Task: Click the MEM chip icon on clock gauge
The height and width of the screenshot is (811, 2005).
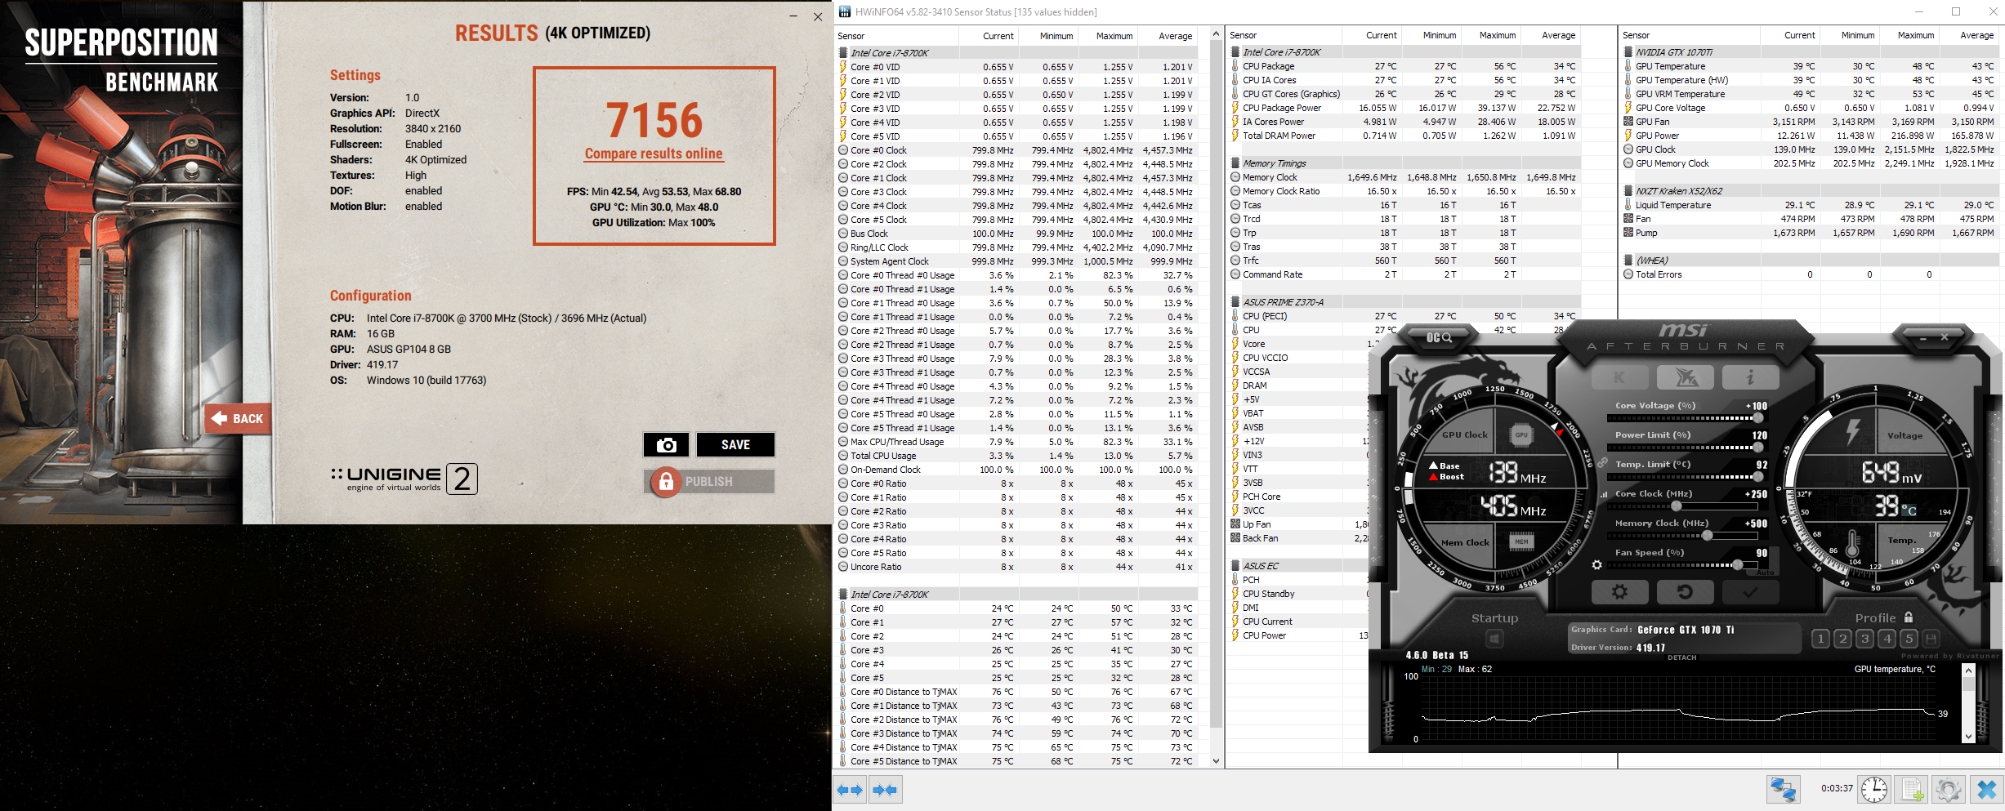Action: tap(1520, 541)
